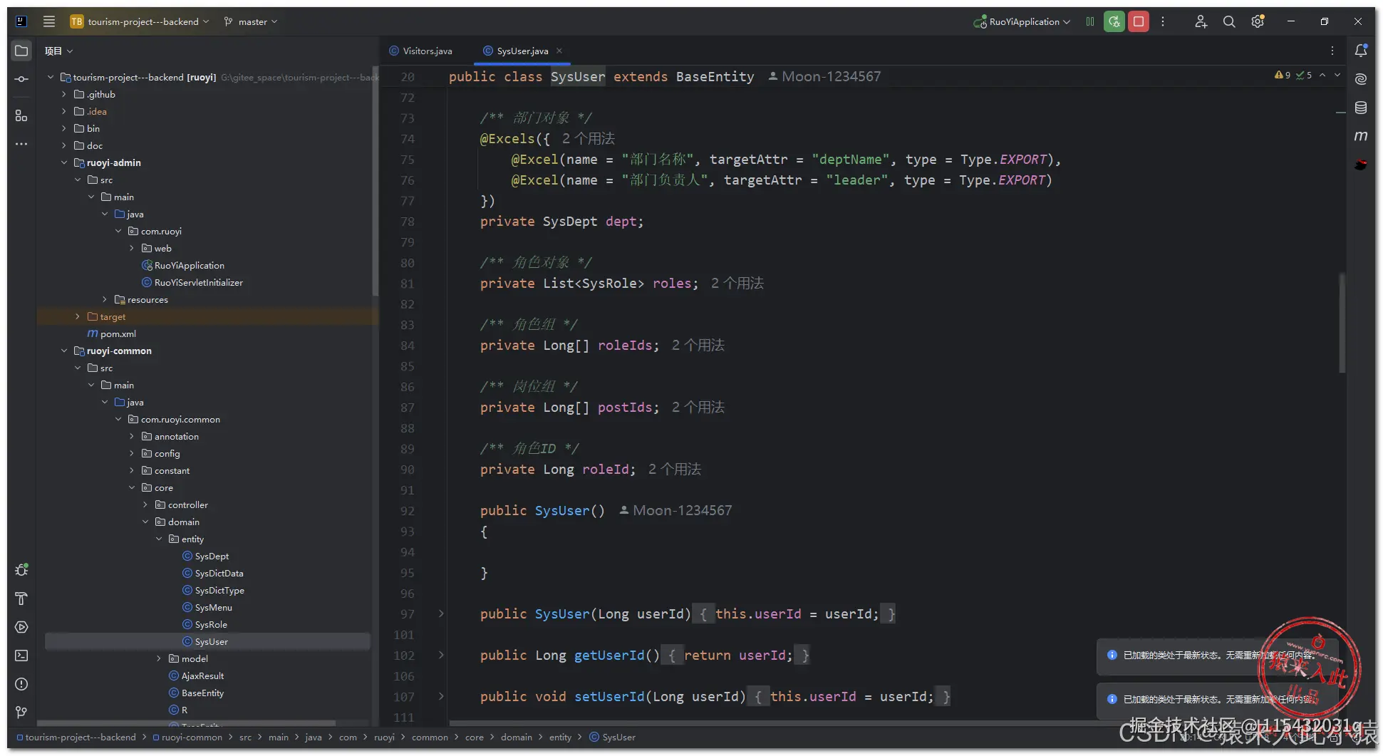Image resolution: width=1383 pixels, height=756 pixels.
Task: Collapse the ruoyi-admin module
Action: click(x=64, y=162)
